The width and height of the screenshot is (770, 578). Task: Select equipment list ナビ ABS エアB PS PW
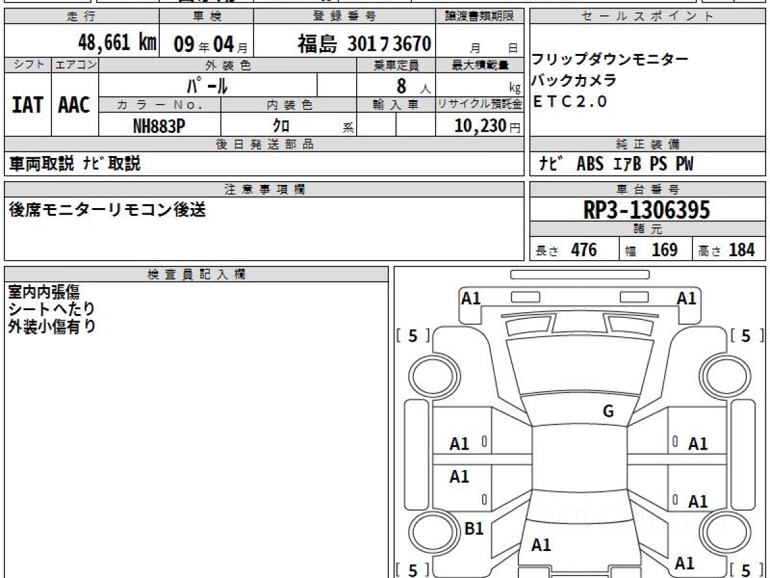616,164
